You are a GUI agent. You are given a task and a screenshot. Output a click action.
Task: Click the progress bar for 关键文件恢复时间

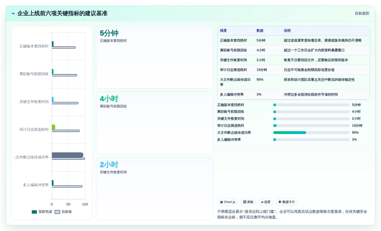point(311,119)
